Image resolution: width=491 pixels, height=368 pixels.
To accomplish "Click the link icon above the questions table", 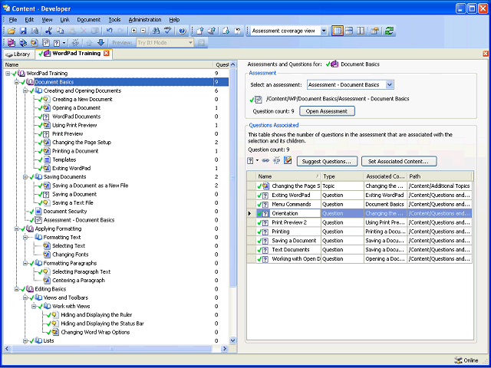I will tap(265, 160).
